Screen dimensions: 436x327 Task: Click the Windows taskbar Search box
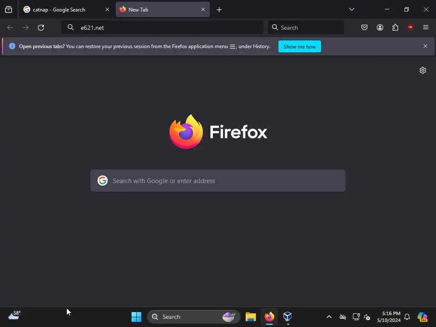(194, 317)
